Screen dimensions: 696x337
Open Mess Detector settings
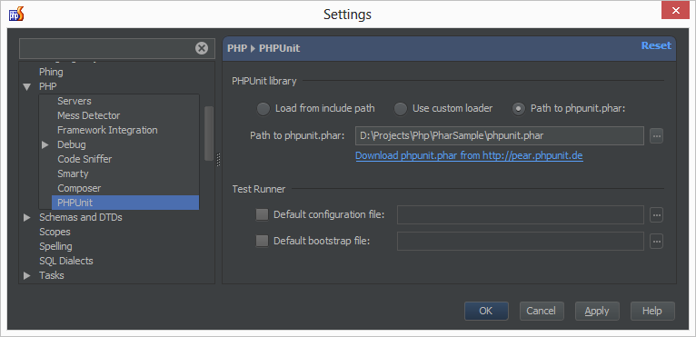pyautogui.click(x=89, y=115)
